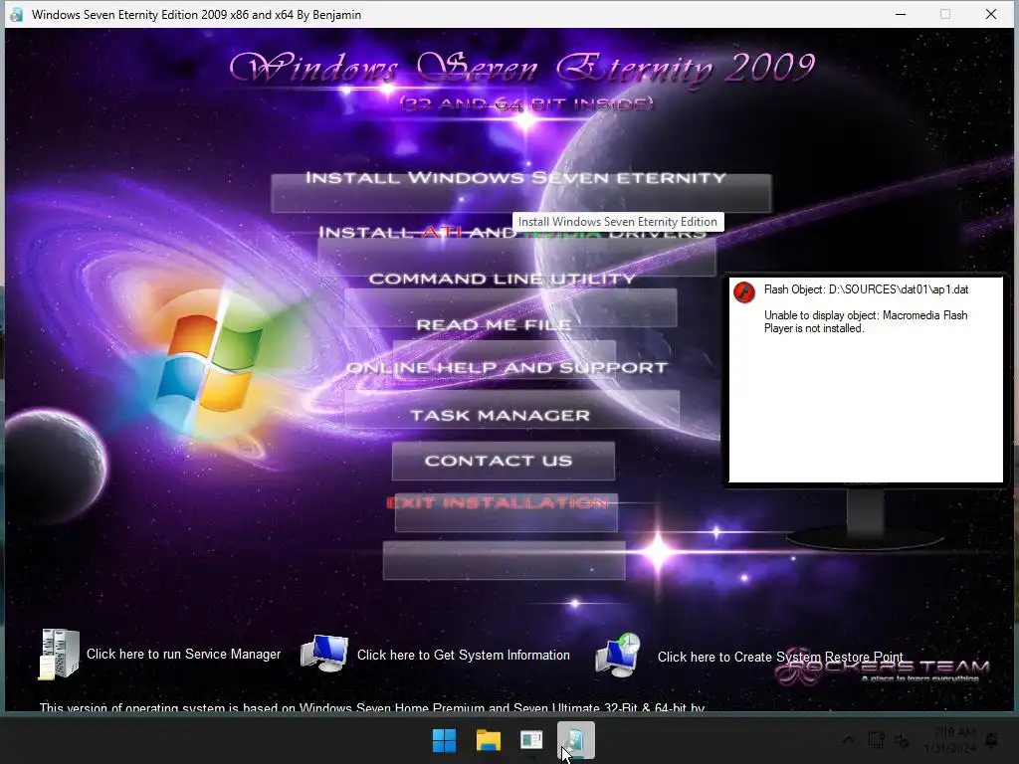
Task: Open the Read Me File
Action: click(x=504, y=357)
